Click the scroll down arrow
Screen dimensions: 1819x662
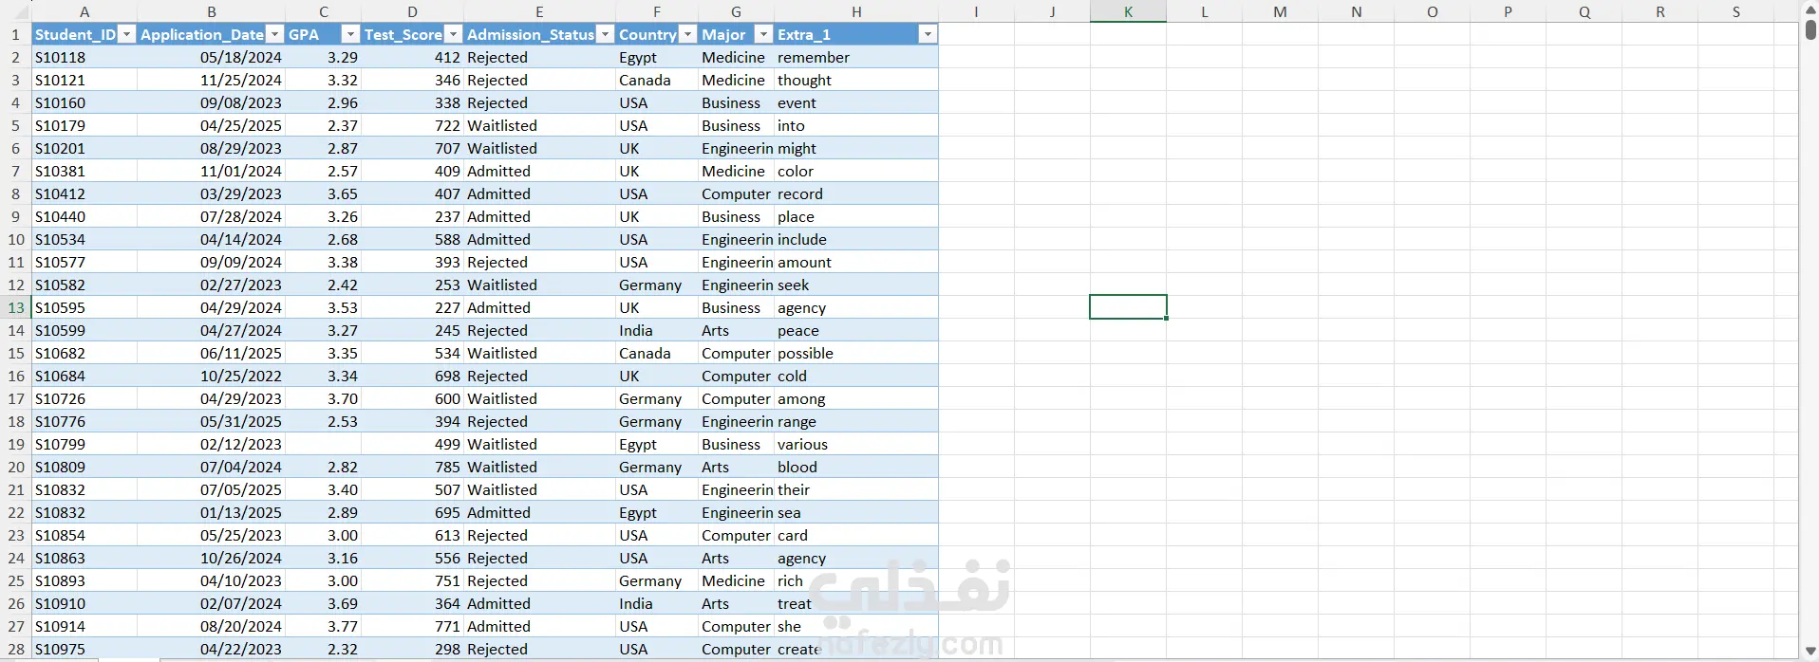tap(1810, 652)
